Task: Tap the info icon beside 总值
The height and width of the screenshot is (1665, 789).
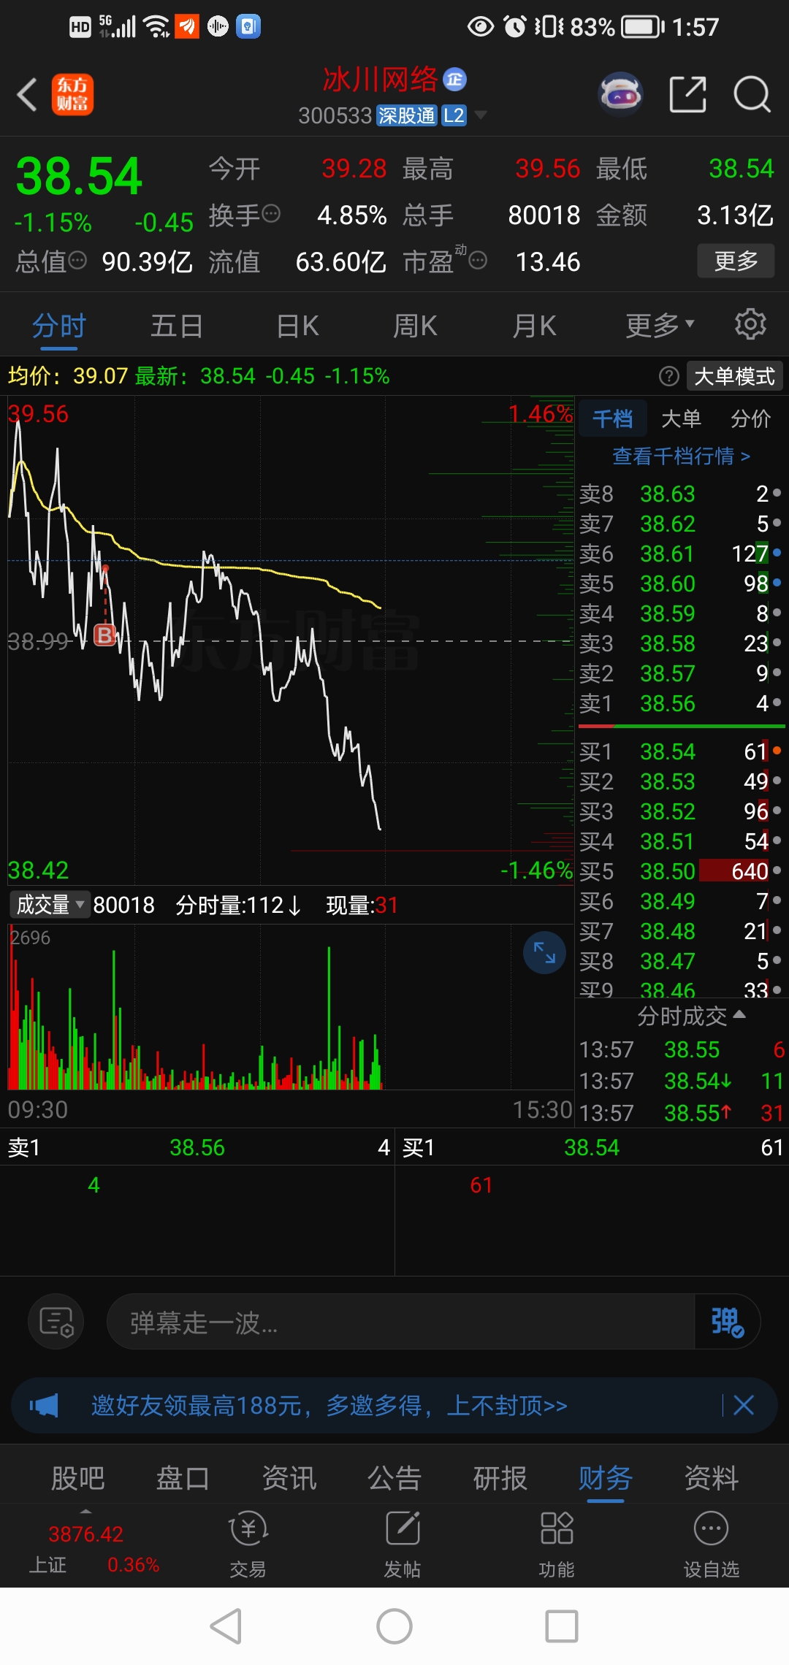Action: [77, 261]
